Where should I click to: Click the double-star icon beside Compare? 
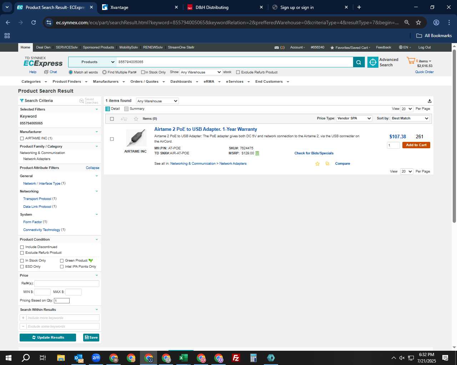pyautogui.click(x=327, y=164)
